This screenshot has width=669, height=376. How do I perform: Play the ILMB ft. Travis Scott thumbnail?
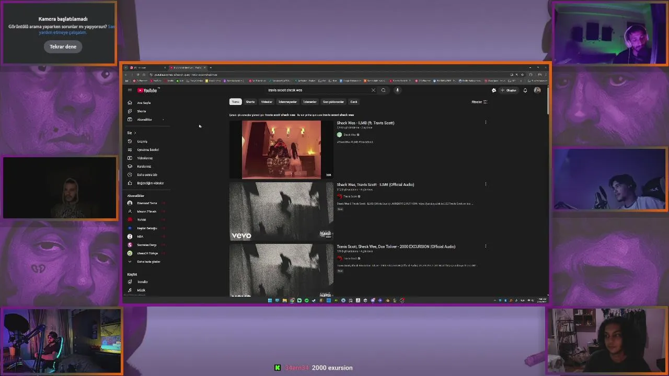pos(281,150)
